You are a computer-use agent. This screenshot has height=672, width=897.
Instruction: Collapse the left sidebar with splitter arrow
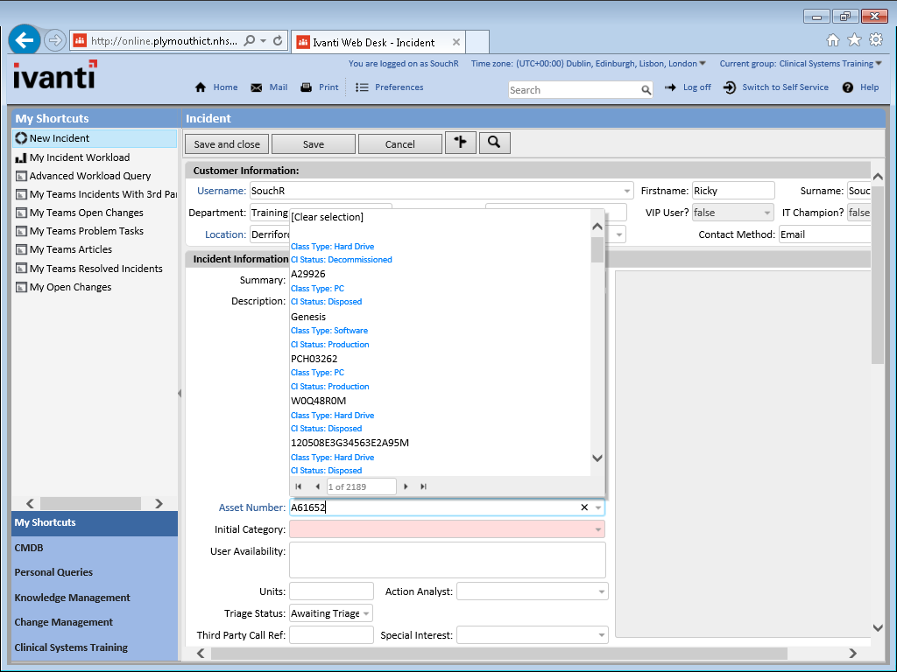180,393
